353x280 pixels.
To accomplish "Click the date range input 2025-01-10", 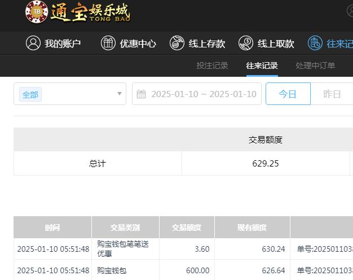I will pos(197,94).
